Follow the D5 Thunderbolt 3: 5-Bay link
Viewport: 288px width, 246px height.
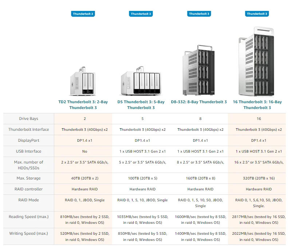coord(141,105)
